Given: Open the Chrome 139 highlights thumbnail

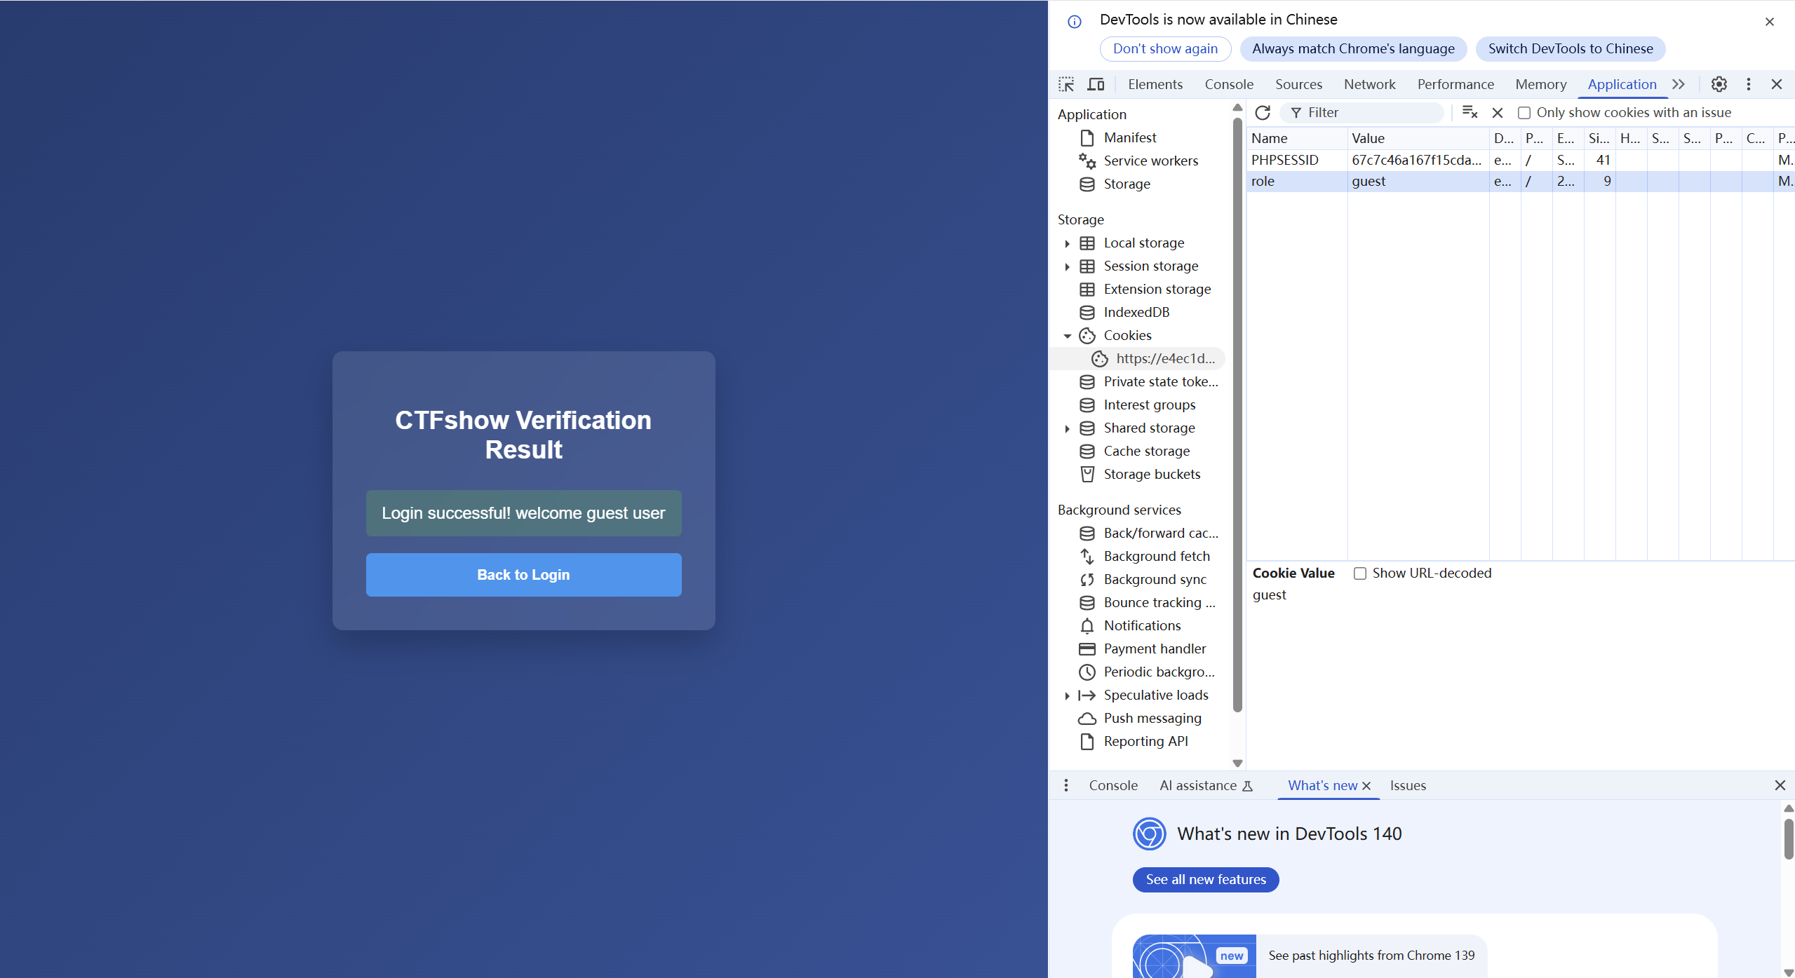Looking at the screenshot, I should tap(1194, 956).
